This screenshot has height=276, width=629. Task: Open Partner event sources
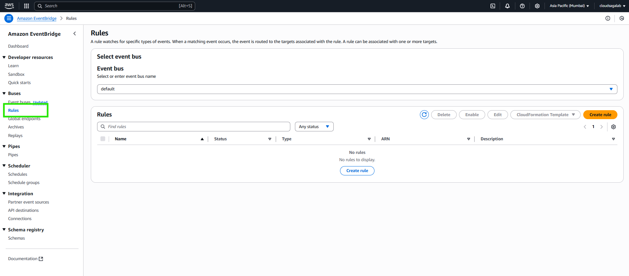click(29, 202)
